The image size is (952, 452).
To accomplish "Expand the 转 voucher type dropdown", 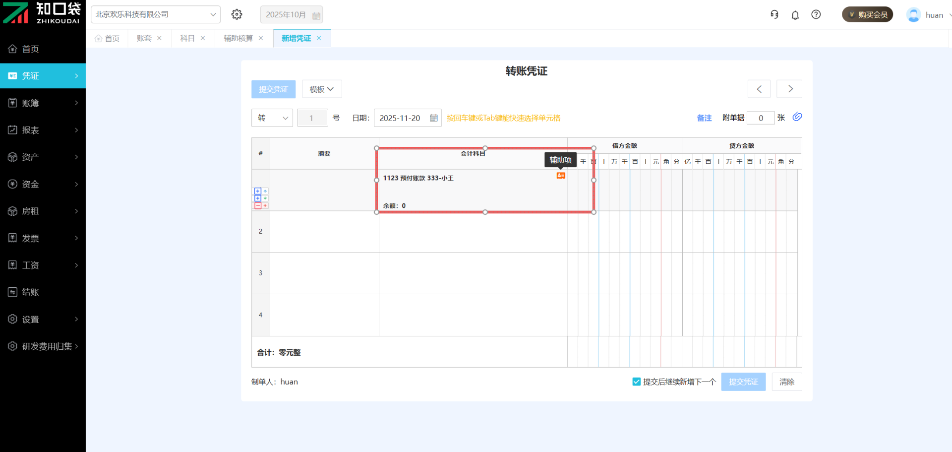I will [272, 118].
